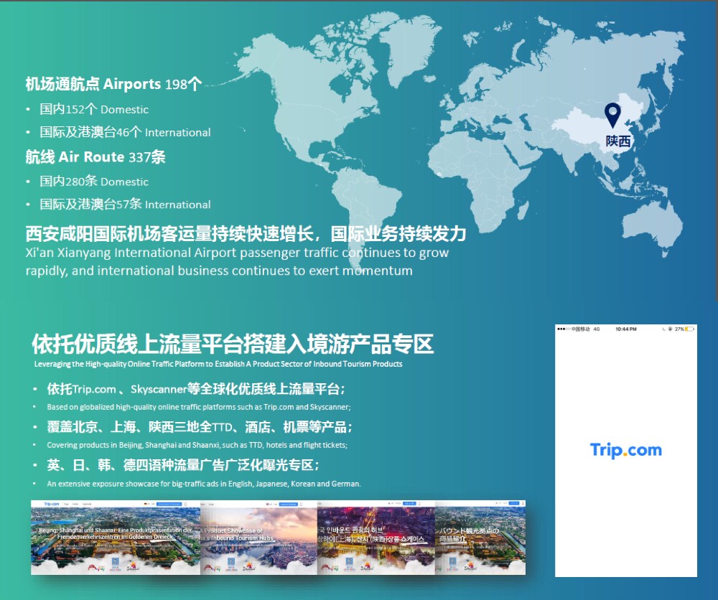Click the sign-in button in the second thumbnail
Image resolution: width=718 pixels, height=600 pixels.
[289, 504]
